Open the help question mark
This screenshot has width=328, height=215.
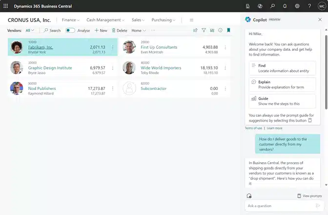point(309,6)
